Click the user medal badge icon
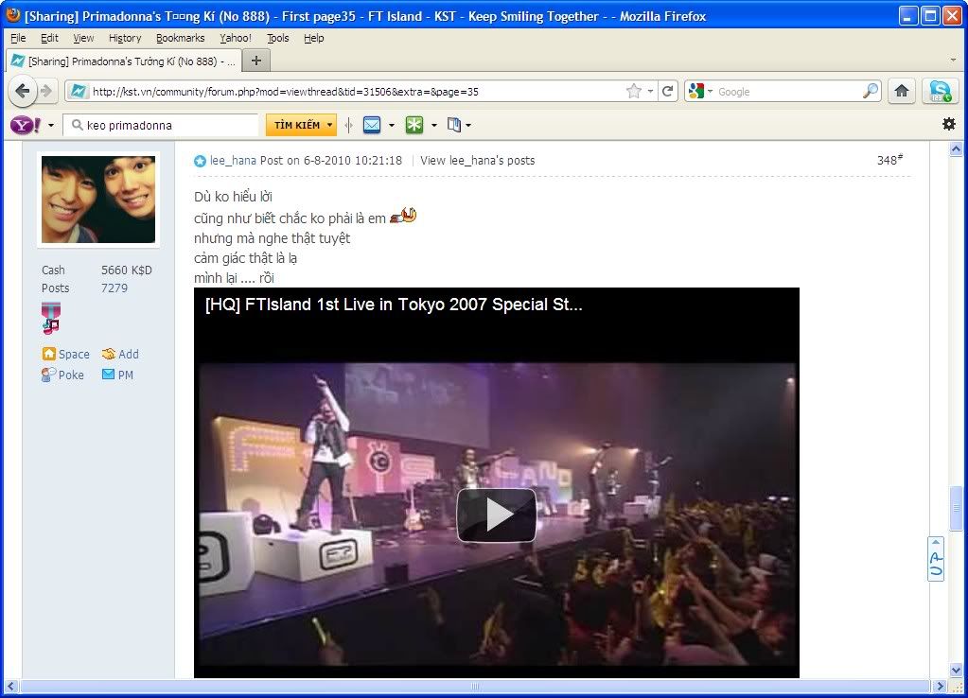Screen dimensions: 968x698 click(50, 319)
